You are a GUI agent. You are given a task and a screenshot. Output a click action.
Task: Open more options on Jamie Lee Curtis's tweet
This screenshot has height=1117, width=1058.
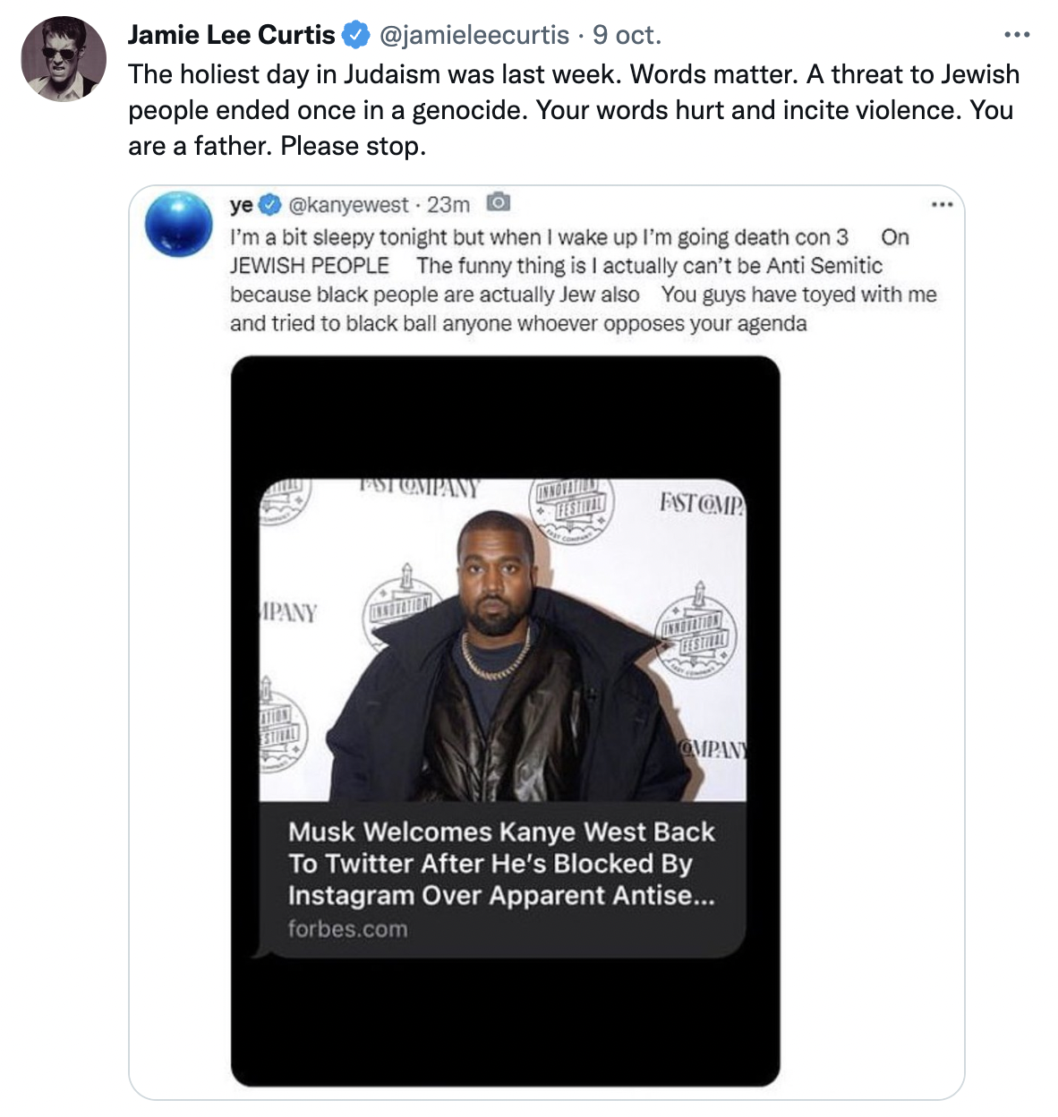point(1016,35)
